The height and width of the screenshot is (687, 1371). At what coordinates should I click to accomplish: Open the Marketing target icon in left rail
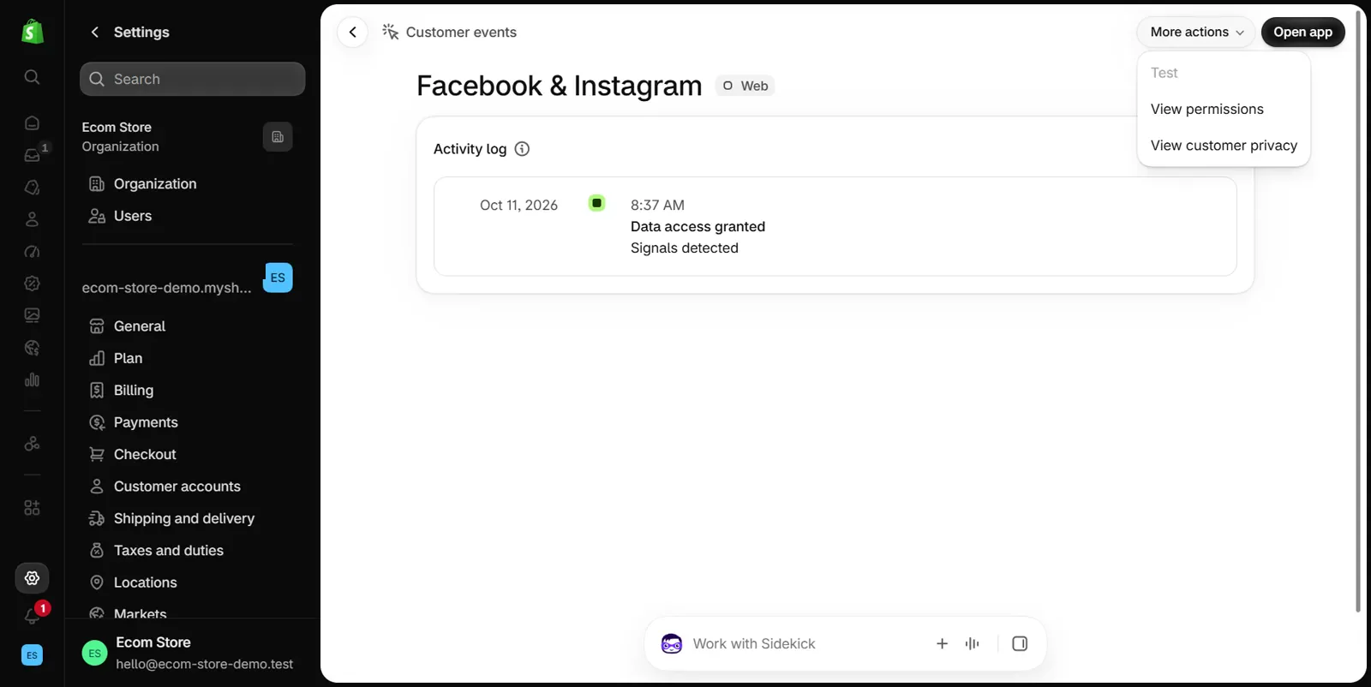(x=32, y=252)
